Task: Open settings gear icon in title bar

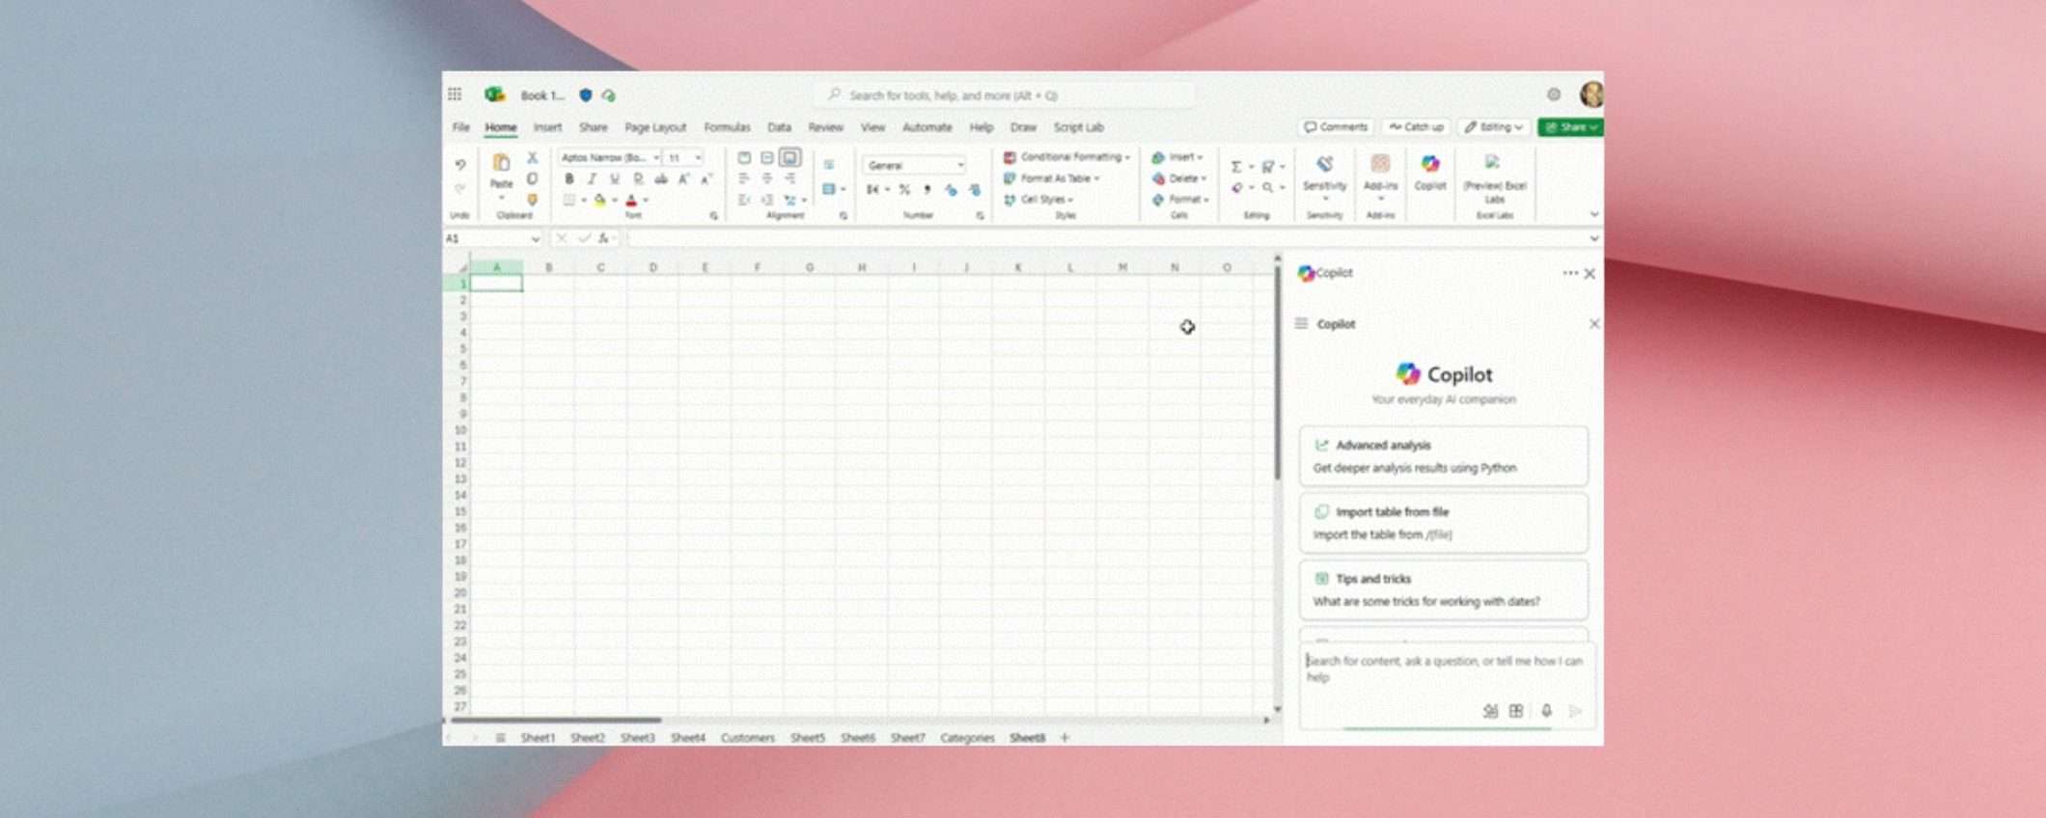Action: (x=1554, y=95)
